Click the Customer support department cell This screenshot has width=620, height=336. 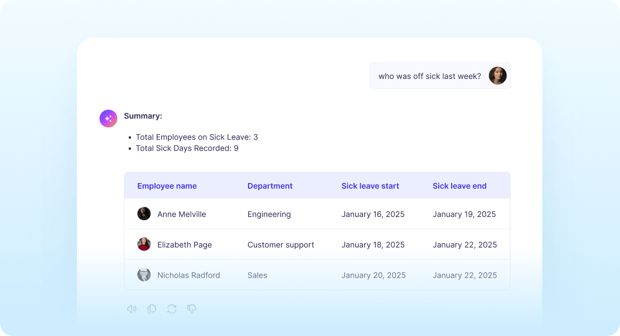tap(280, 245)
